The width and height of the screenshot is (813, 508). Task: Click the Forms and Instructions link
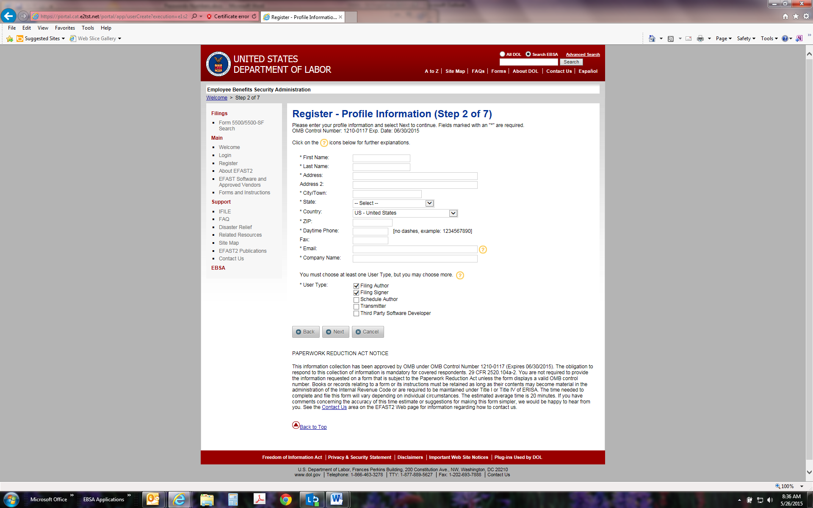point(244,193)
